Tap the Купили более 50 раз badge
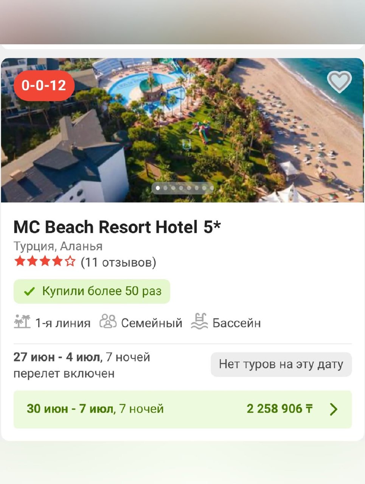Image resolution: width=365 pixels, height=484 pixels. point(92,291)
